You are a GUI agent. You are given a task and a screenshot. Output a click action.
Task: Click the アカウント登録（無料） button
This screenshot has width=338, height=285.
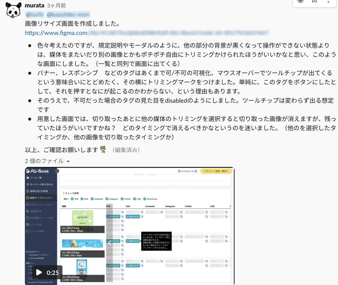coord(217,171)
